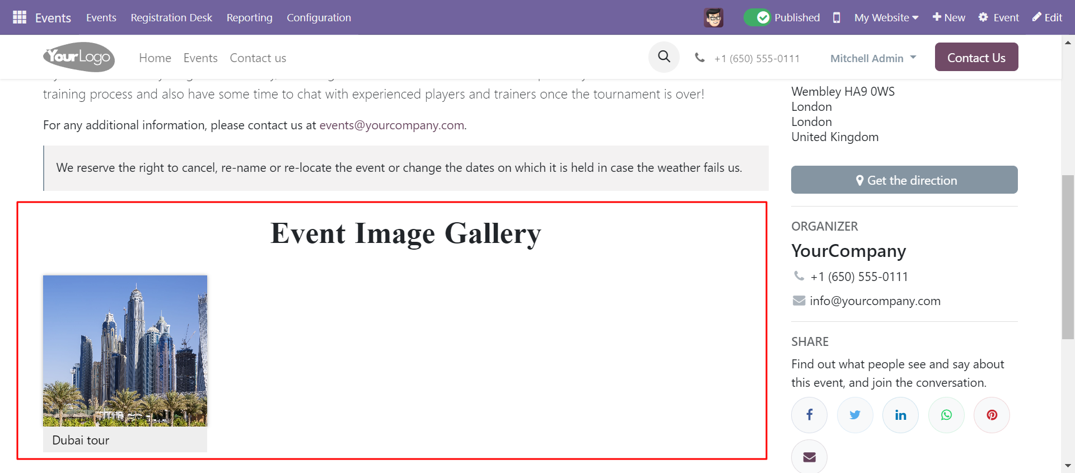This screenshot has height=473, width=1075.
Task: Share the event on LinkedIn
Action: pyautogui.click(x=900, y=415)
